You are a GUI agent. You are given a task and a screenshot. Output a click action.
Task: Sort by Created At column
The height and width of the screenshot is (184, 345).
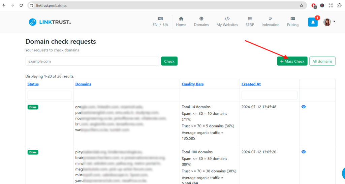251,84
